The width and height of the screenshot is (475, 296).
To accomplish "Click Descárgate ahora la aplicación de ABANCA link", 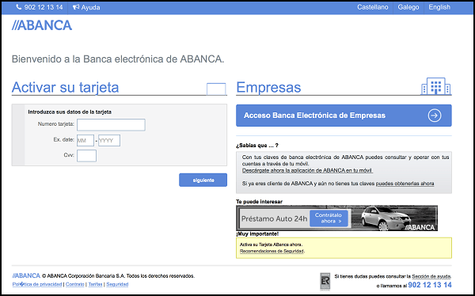I will pyautogui.click(x=307, y=171).
